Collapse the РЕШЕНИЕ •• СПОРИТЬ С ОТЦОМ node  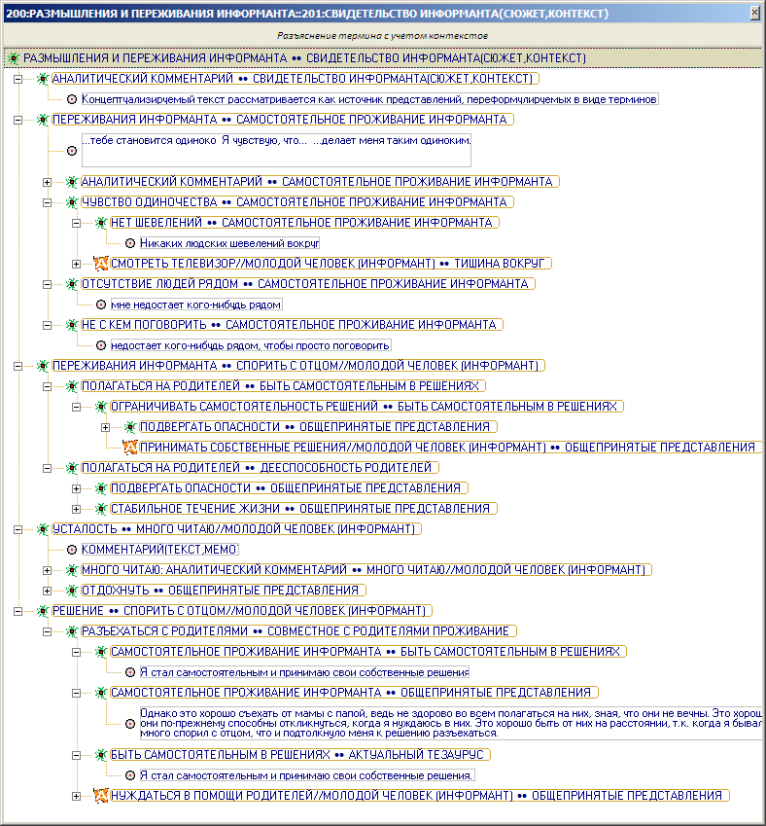[x=17, y=612]
